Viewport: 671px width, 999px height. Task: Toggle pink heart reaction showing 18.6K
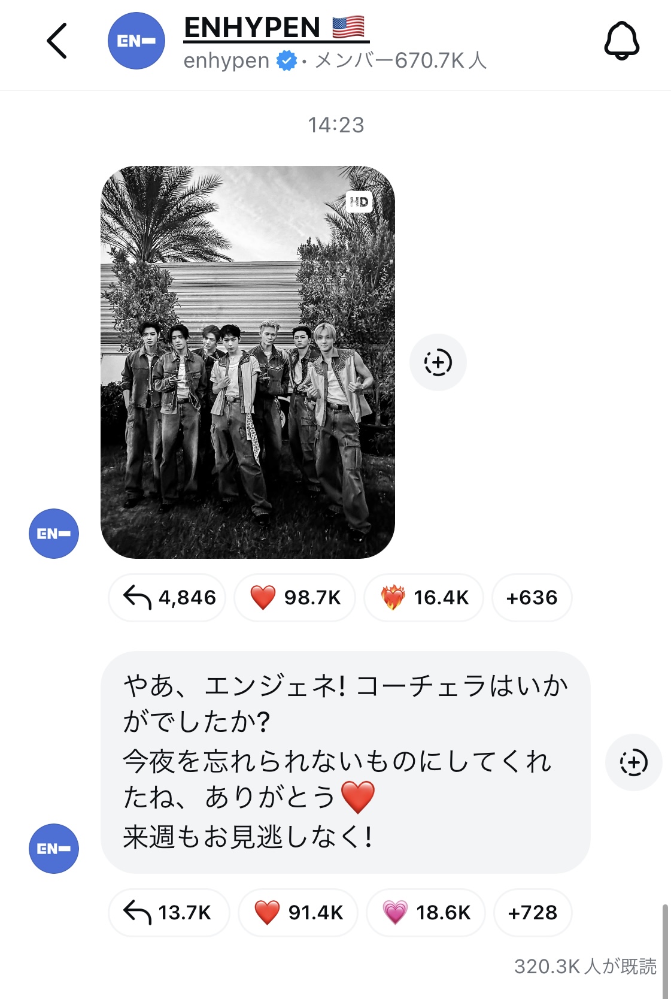[x=426, y=912]
